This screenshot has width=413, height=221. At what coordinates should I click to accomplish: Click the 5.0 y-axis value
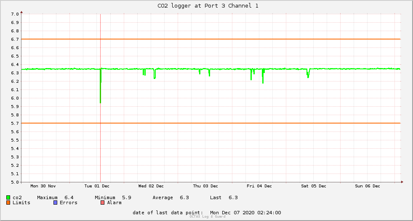15,182
